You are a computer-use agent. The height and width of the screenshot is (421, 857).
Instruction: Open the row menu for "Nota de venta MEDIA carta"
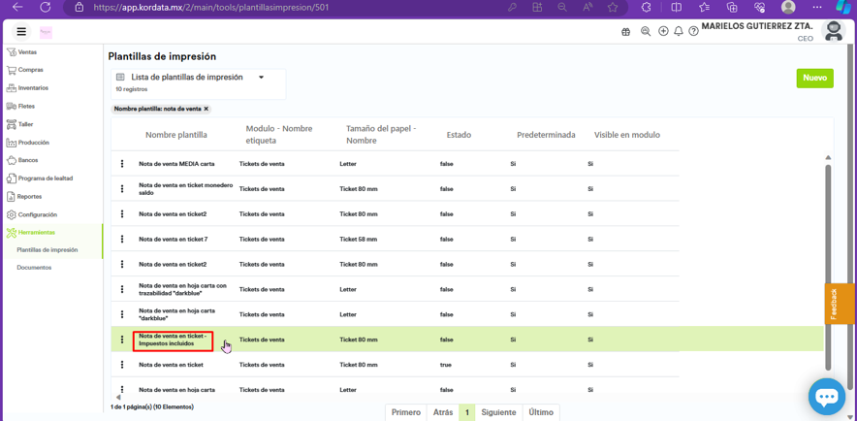[x=122, y=164]
